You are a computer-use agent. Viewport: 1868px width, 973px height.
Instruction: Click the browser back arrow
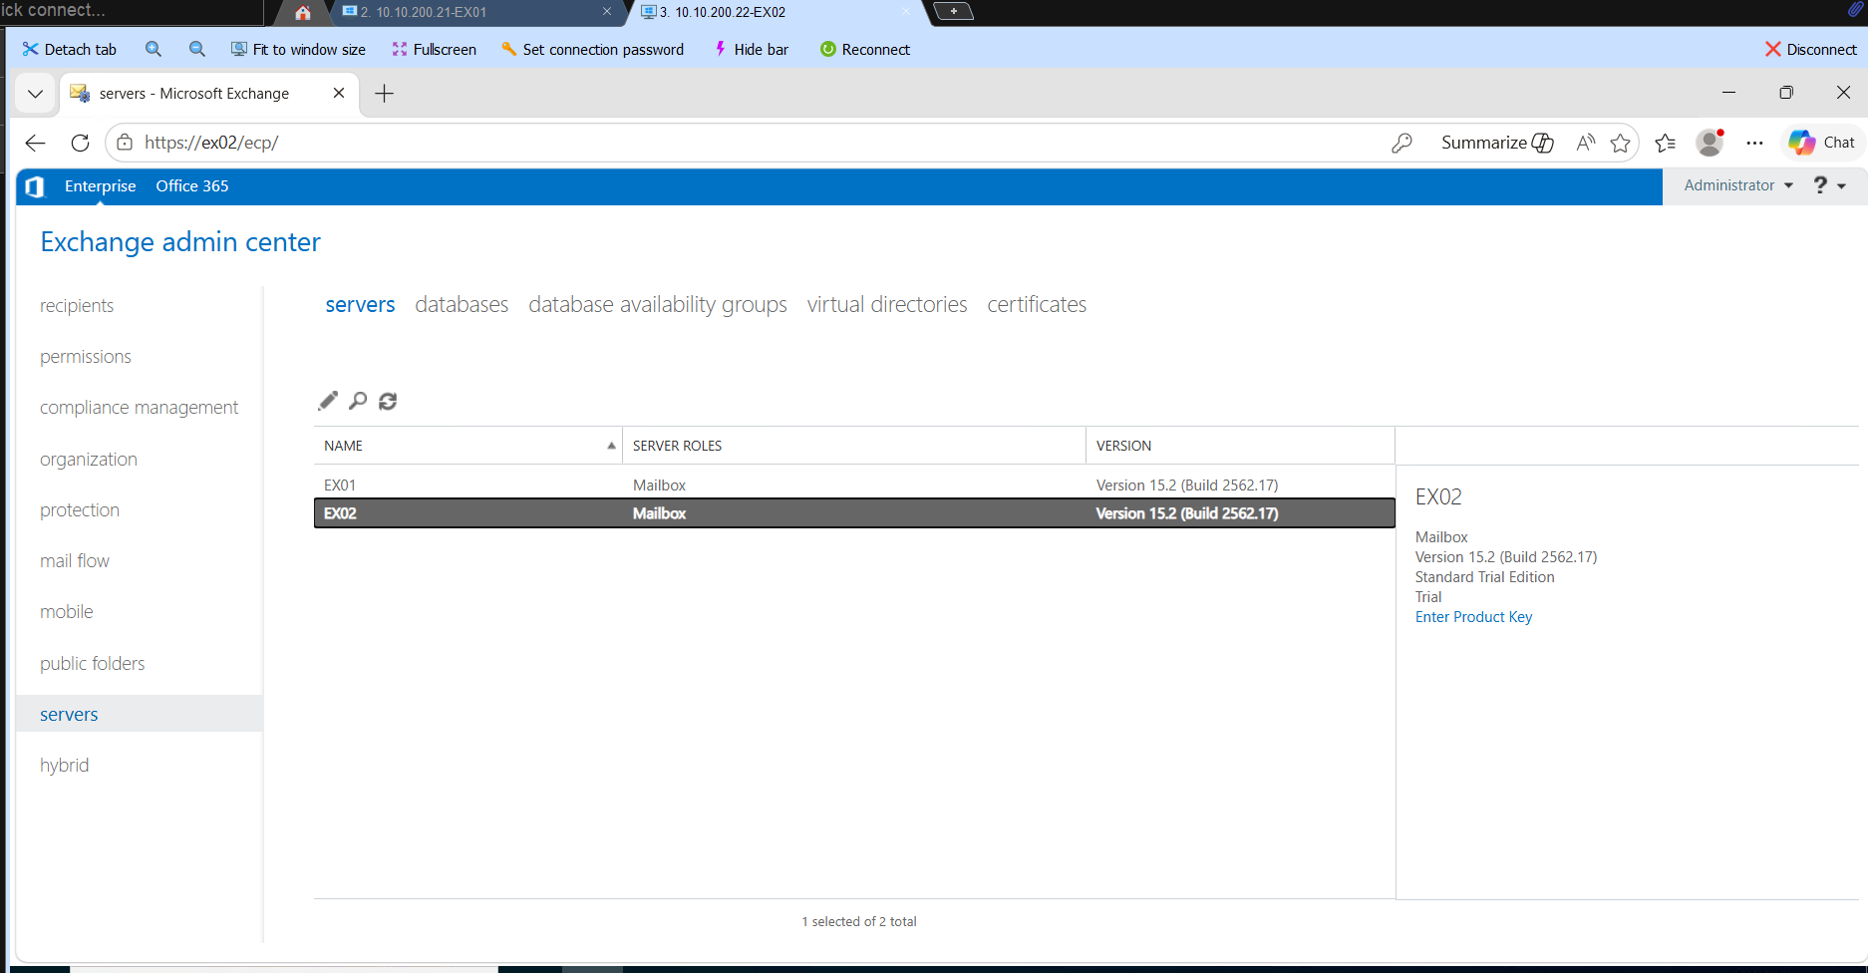click(x=36, y=143)
